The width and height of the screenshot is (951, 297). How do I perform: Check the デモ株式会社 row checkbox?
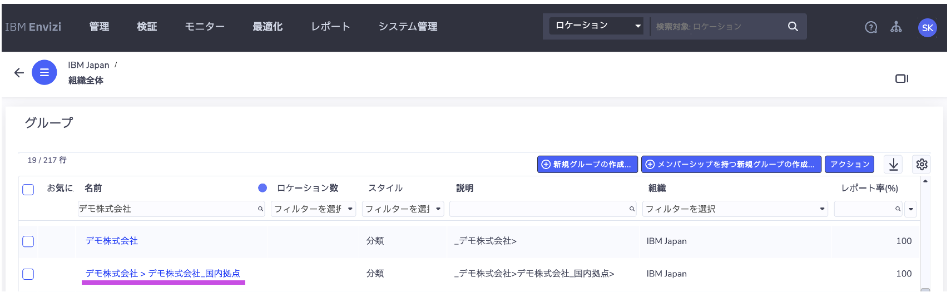pyautogui.click(x=28, y=241)
